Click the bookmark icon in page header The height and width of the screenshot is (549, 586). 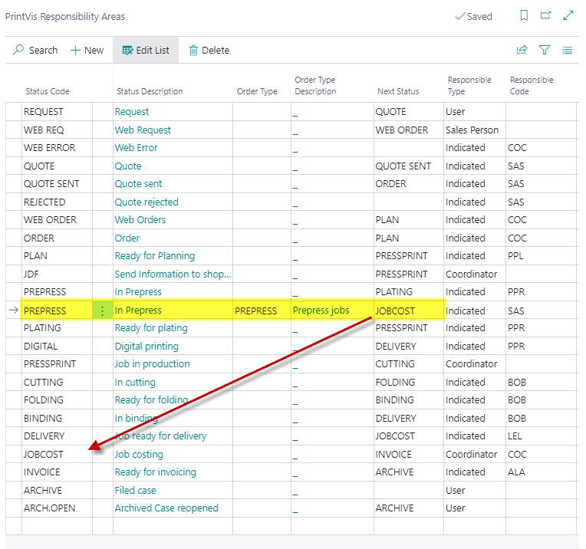coord(524,16)
